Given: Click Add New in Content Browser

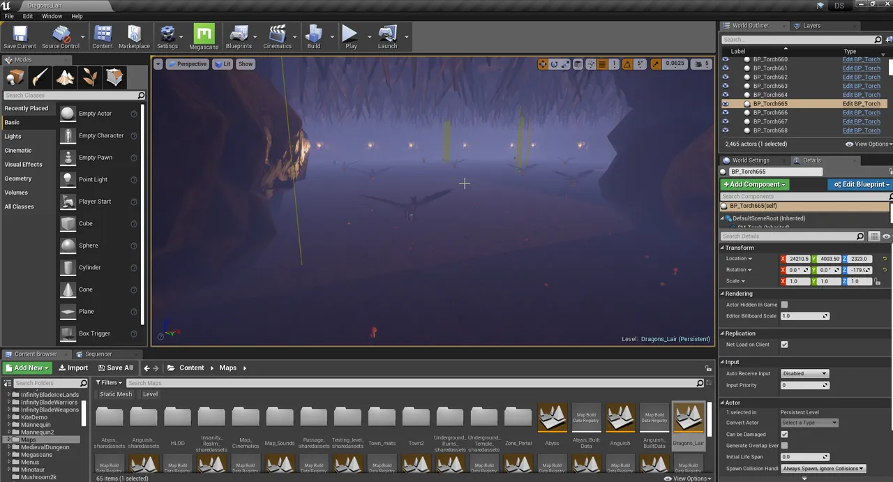Looking at the screenshot, I should 27,368.
